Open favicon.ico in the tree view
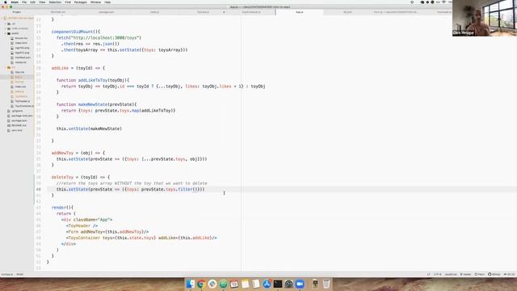 coord(21,38)
